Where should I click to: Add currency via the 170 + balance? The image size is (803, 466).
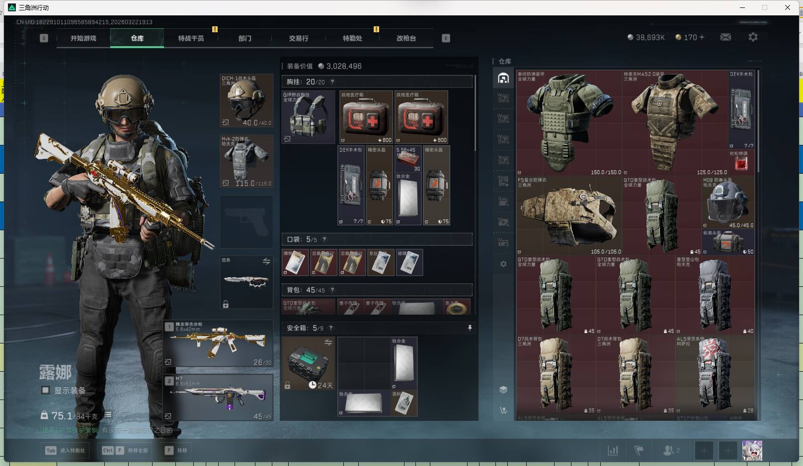tap(690, 37)
